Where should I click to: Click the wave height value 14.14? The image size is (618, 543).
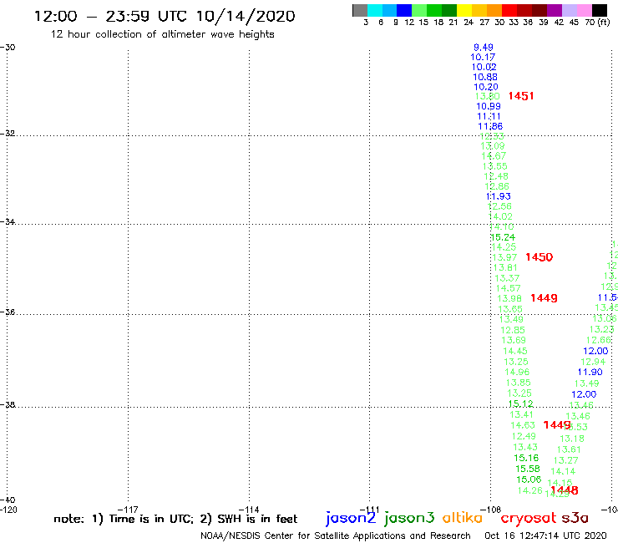[563, 471]
